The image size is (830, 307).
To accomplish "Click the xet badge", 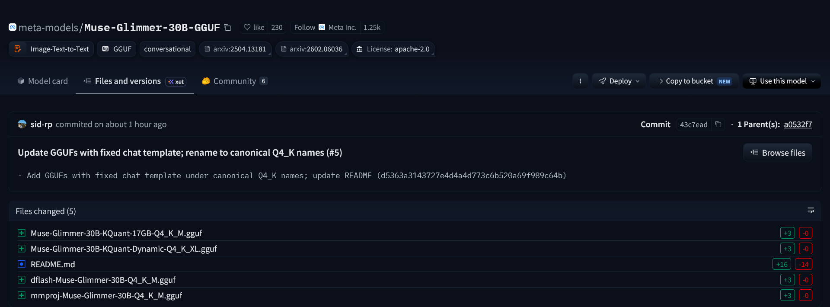I will [x=176, y=81].
